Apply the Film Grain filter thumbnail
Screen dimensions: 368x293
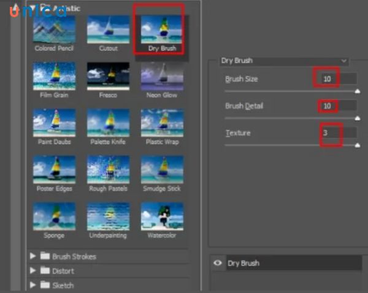tap(54, 76)
